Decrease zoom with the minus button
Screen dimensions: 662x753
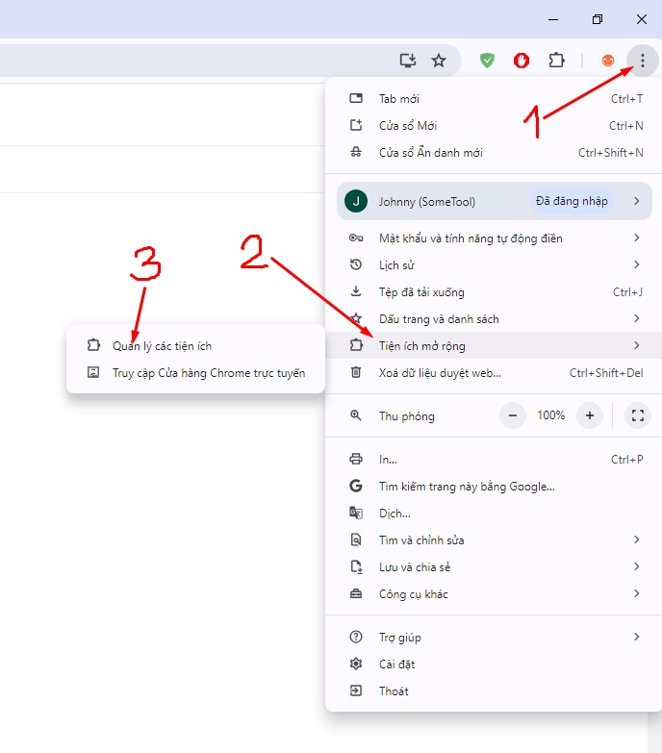[513, 415]
